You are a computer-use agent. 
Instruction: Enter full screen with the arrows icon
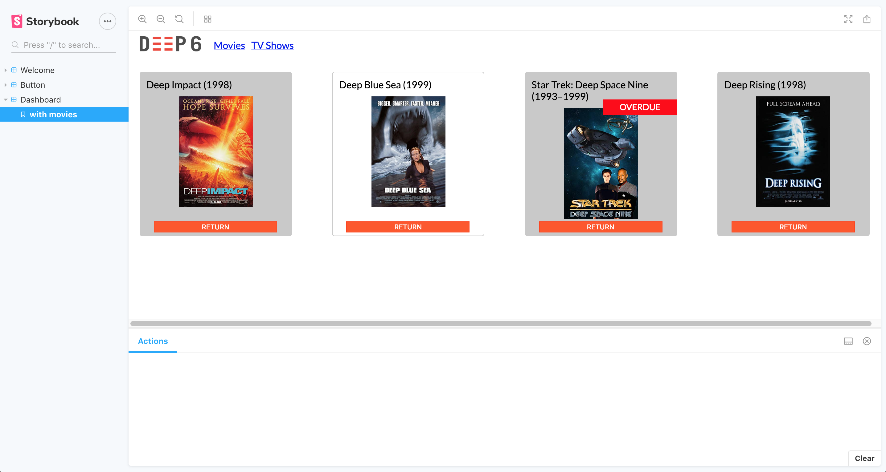pyautogui.click(x=848, y=19)
